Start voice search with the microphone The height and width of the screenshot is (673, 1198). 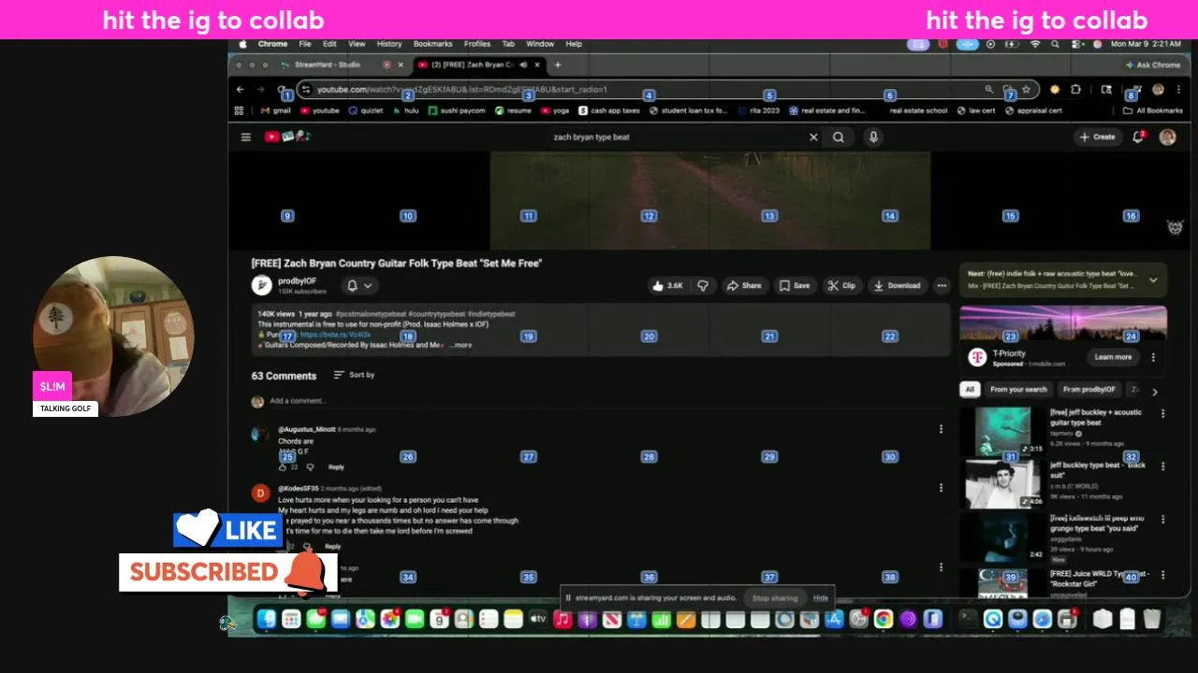coord(873,137)
